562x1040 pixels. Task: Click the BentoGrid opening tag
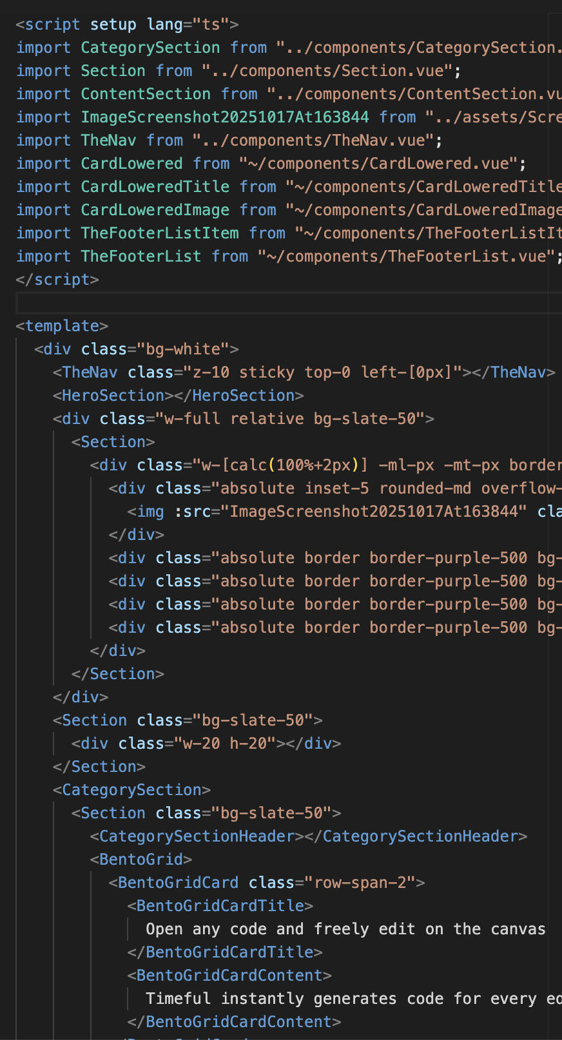pos(141,860)
